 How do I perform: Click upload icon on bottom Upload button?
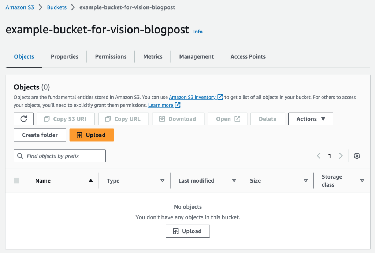point(176,231)
